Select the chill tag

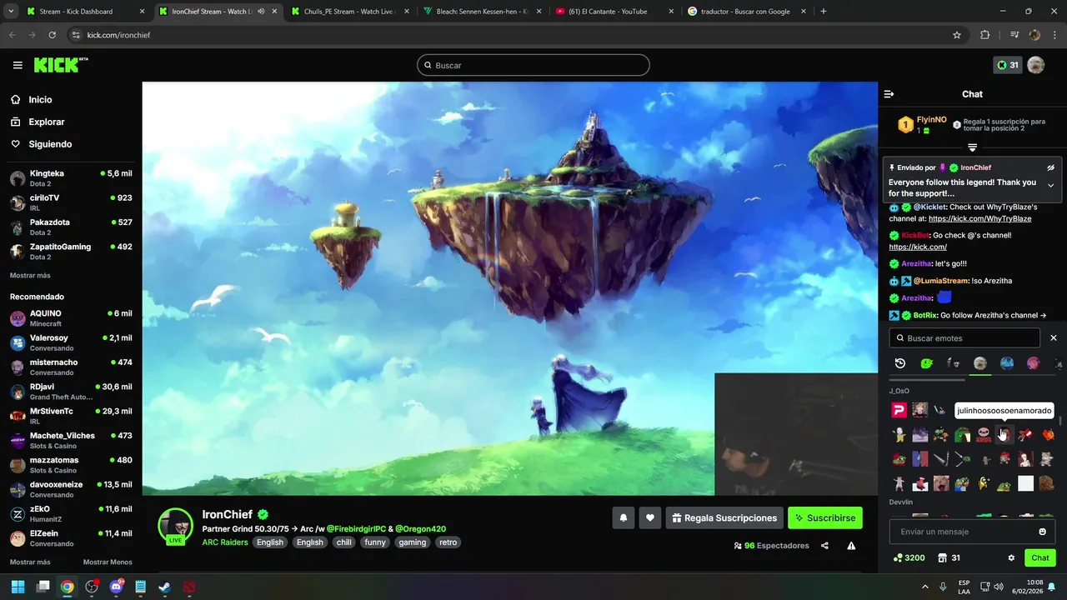point(343,542)
